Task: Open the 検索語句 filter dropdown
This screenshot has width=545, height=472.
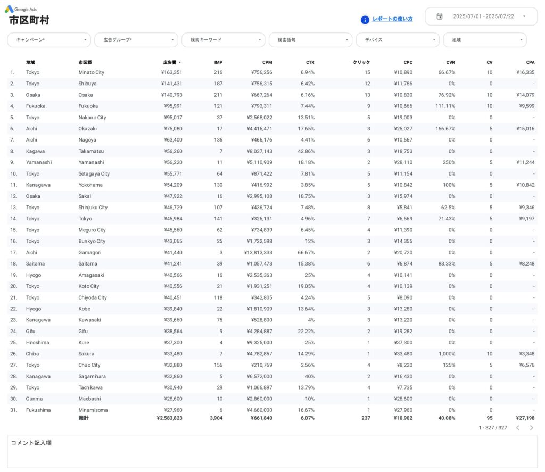Action: pyautogui.click(x=311, y=40)
